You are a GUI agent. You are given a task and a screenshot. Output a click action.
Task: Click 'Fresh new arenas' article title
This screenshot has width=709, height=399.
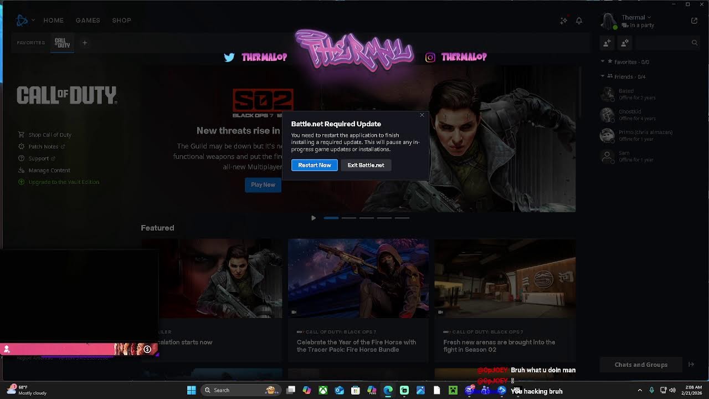point(499,346)
